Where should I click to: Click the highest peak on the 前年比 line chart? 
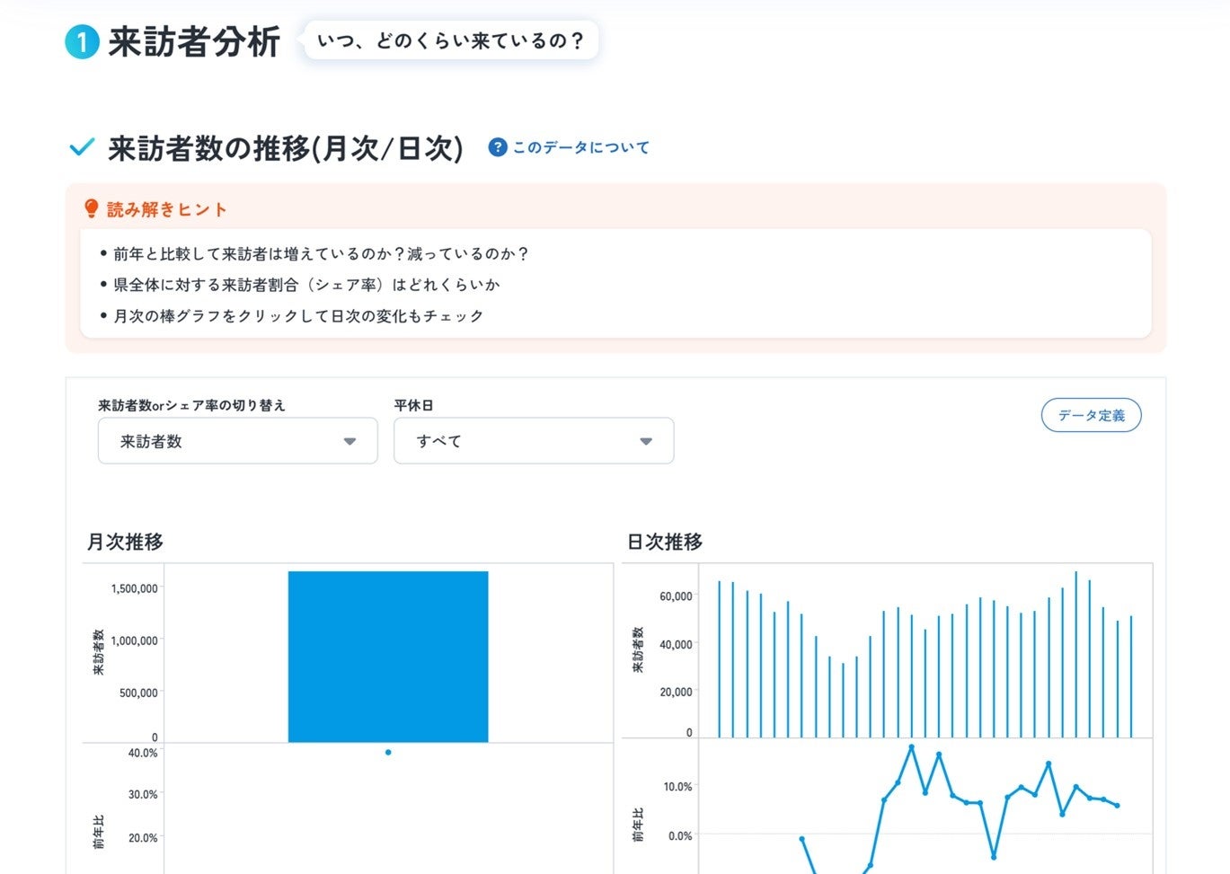click(x=911, y=748)
